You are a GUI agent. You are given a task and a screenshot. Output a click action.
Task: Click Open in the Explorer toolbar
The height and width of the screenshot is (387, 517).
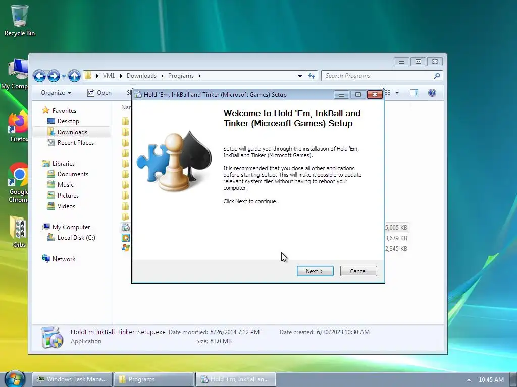pyautogui.click(x=99, y=93)
